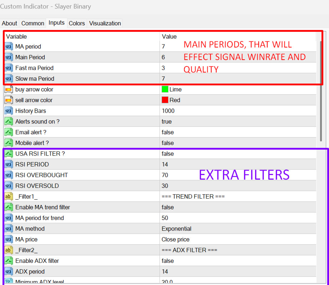Click the integer icon beside RSI PERIOD

tap(9, 164)
